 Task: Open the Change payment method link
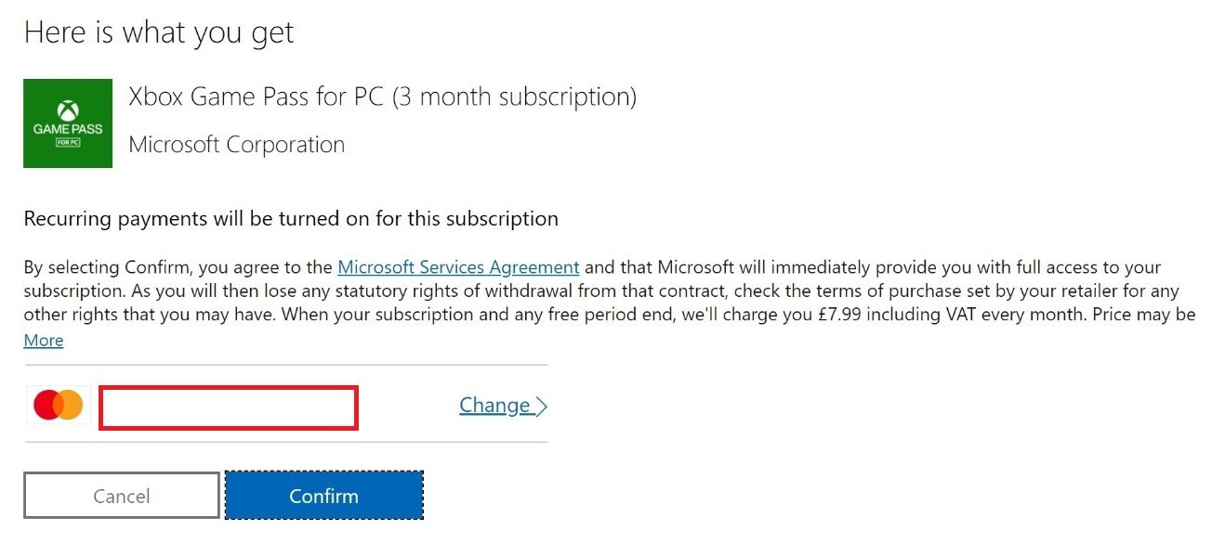(495, 406)
